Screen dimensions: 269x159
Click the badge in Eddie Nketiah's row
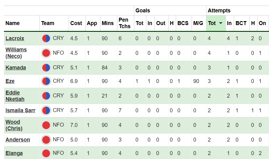[46, 96]
